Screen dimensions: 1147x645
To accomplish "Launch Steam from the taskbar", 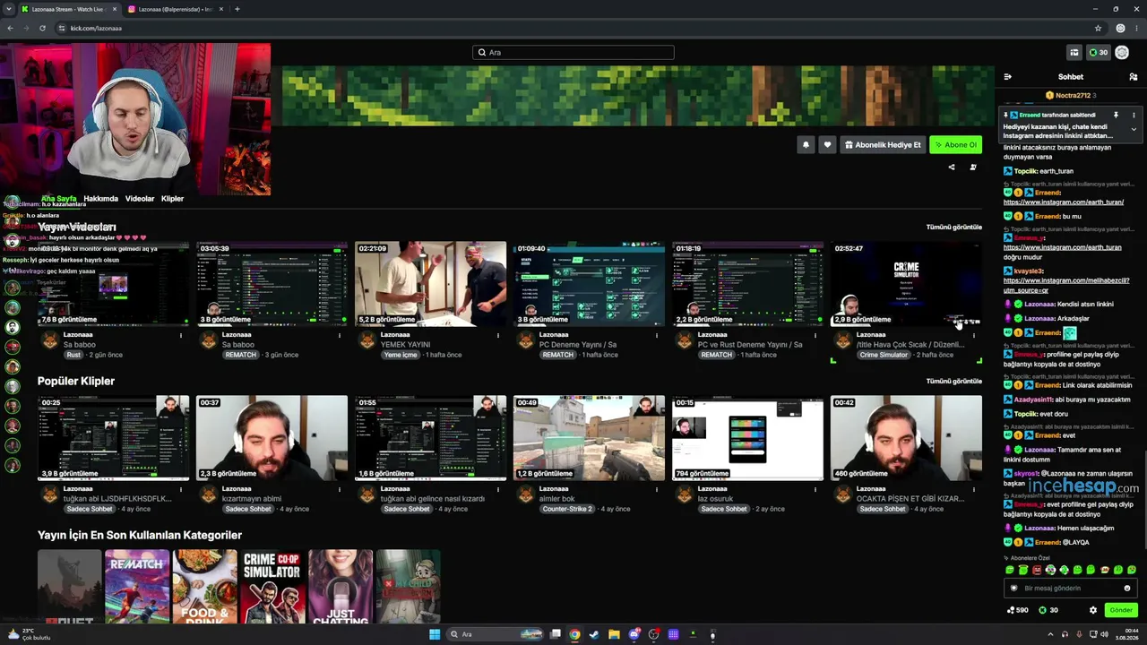I will coord(594,634).
